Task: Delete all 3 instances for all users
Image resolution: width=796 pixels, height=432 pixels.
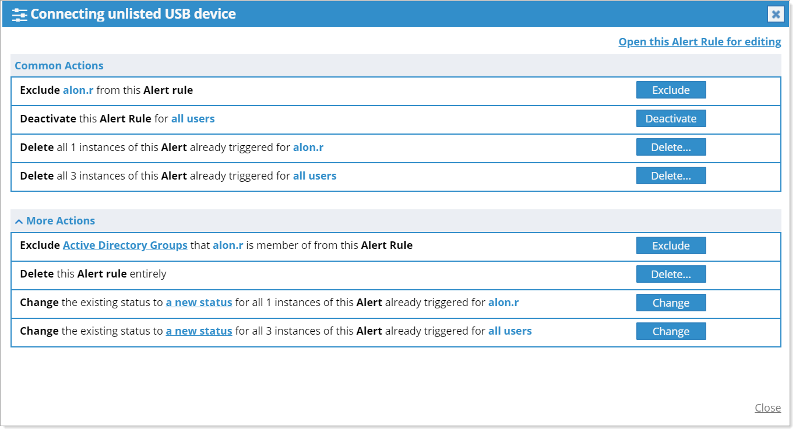Action: tap(671, 176)
